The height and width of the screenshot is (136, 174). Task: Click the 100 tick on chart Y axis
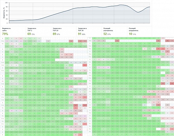coord(7,3)
